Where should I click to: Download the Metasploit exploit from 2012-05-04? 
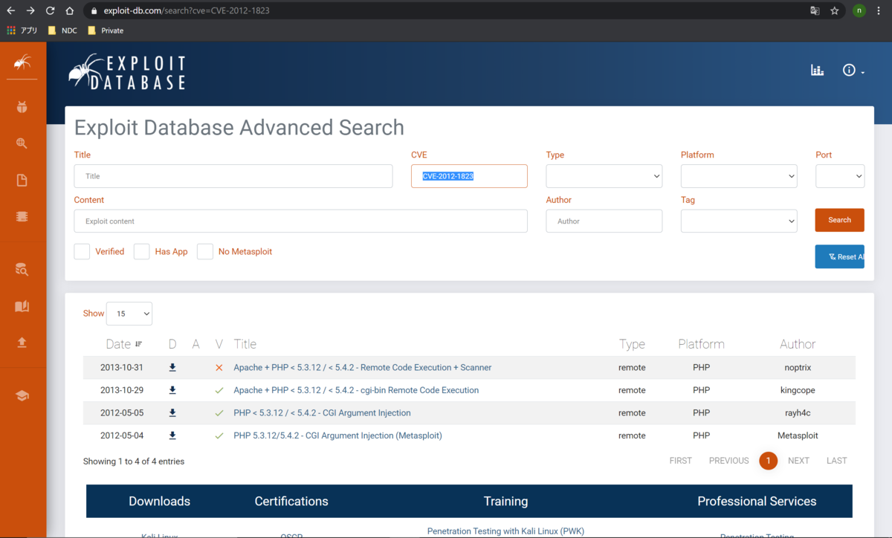[172, 435]
